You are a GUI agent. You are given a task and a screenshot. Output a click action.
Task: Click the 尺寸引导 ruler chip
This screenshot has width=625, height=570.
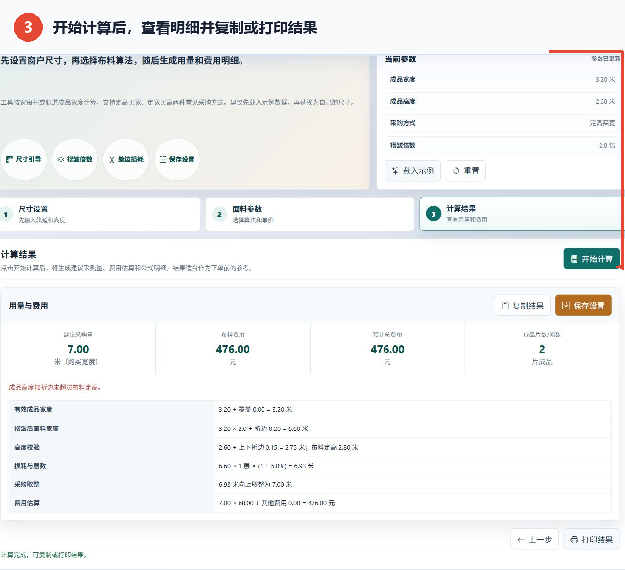click(24, 159)
